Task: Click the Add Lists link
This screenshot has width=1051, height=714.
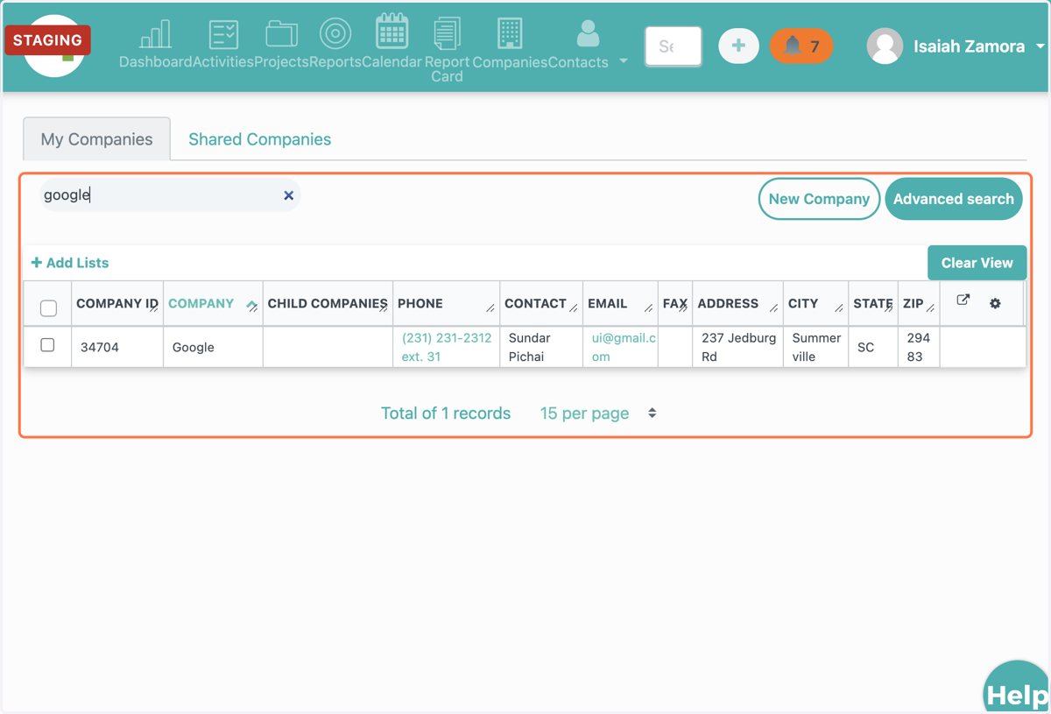Action: 70,263
